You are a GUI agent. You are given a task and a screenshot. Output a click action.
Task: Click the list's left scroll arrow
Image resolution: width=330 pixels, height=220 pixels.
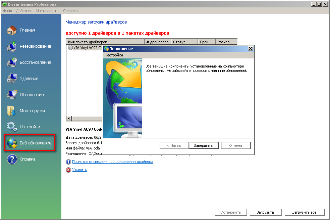point(69,118)
